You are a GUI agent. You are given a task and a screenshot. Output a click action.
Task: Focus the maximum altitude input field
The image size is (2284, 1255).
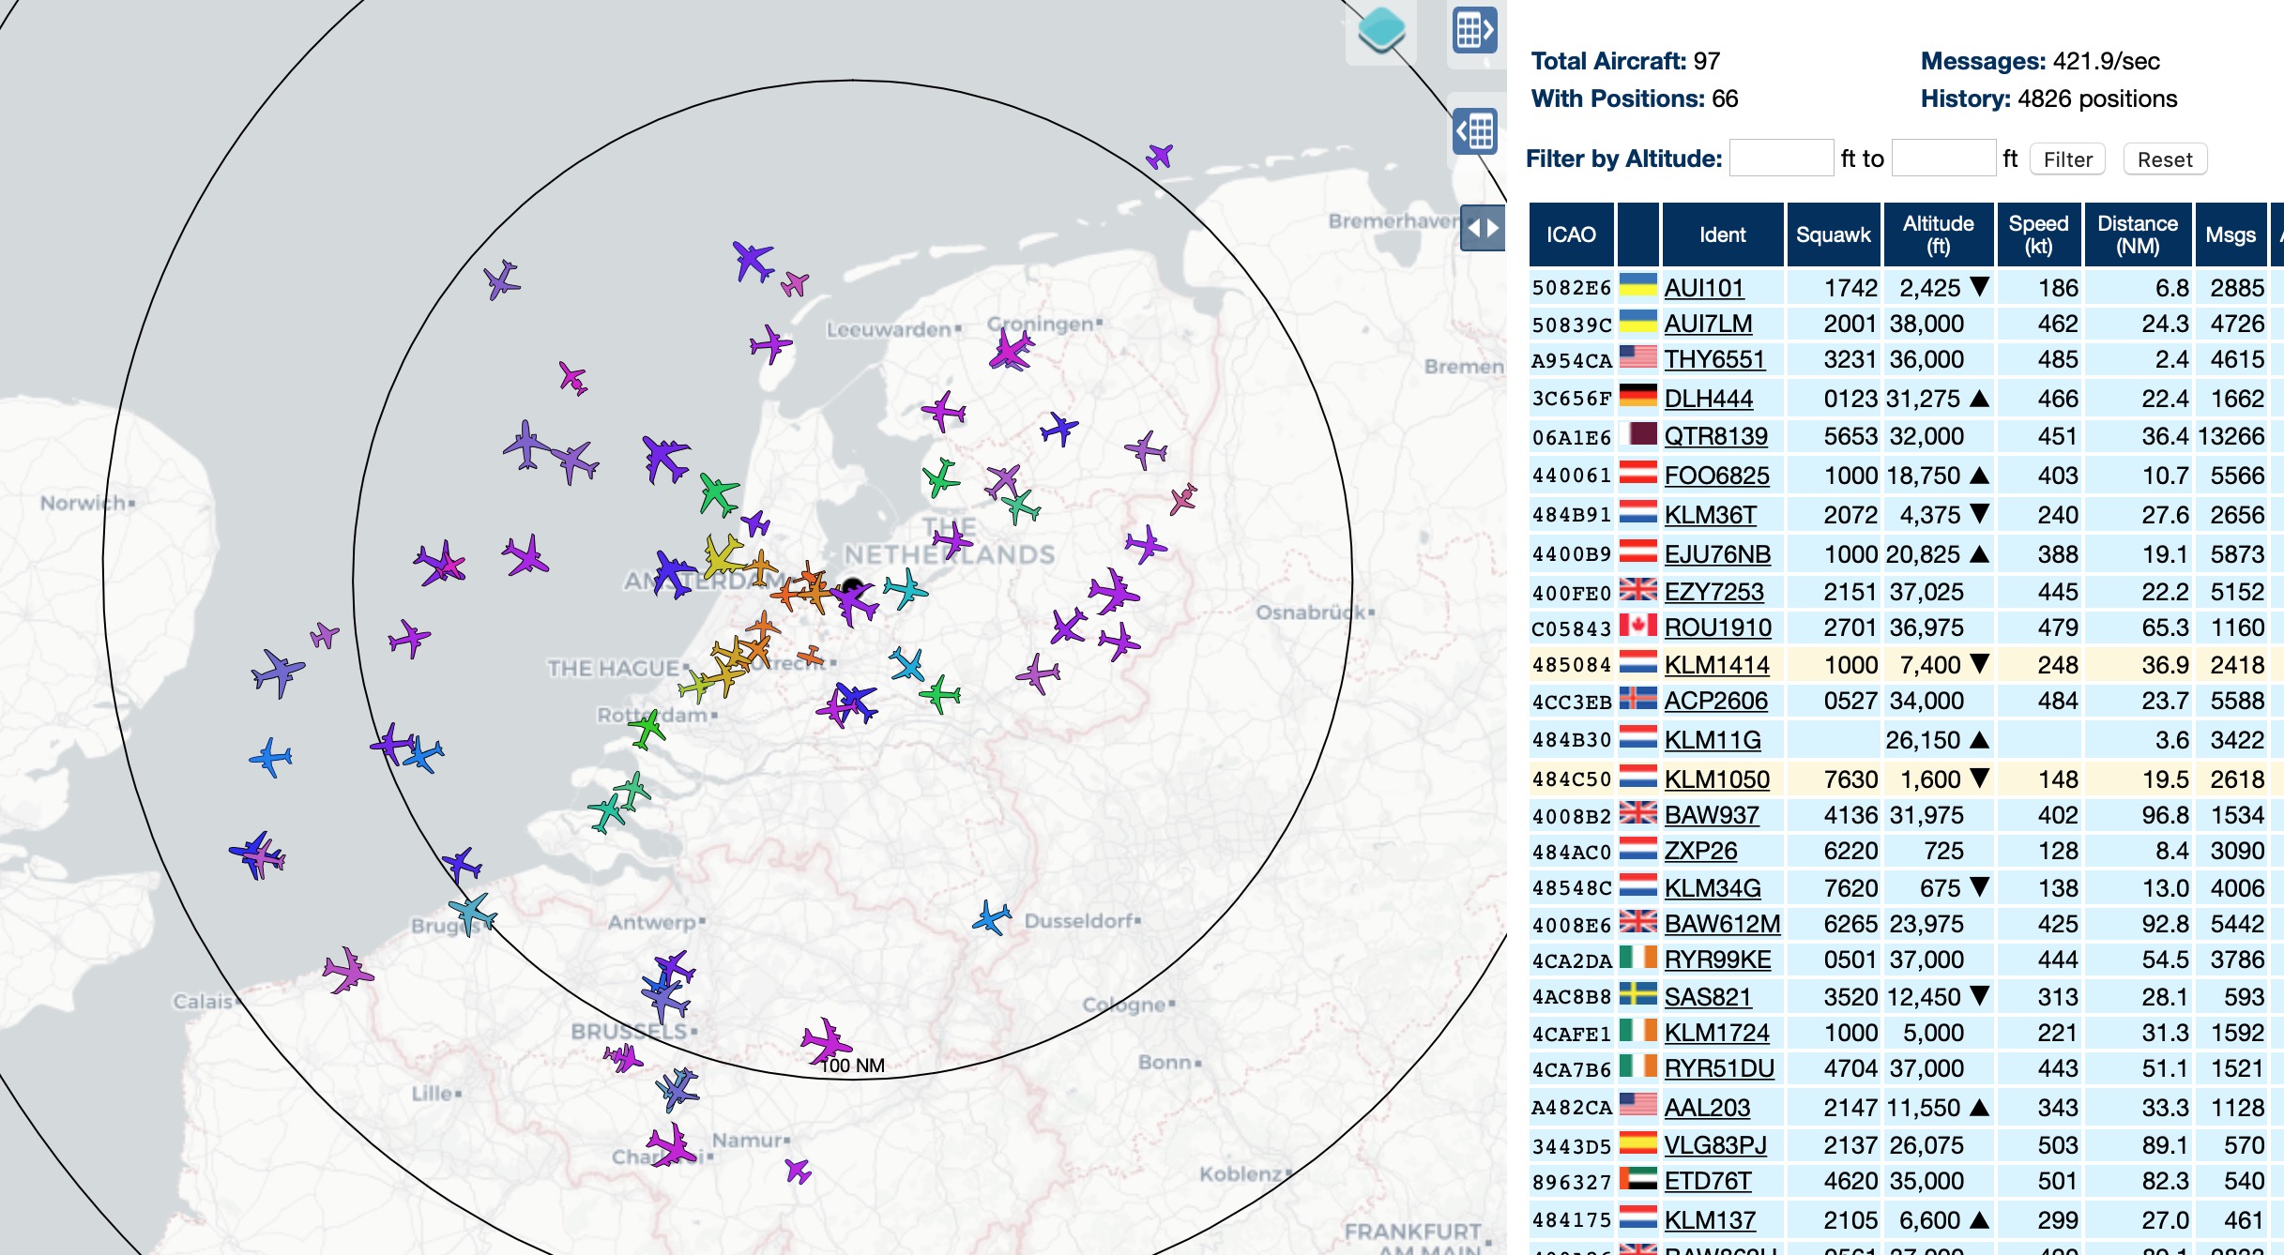click(1942, 159)
